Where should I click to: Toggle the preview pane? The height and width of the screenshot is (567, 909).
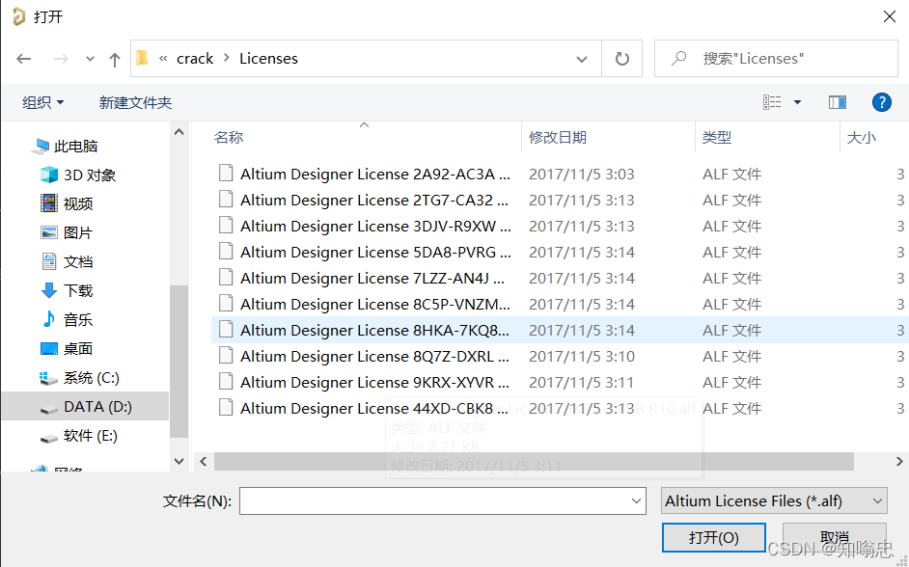pyautogui.click(x=837, y=101)
